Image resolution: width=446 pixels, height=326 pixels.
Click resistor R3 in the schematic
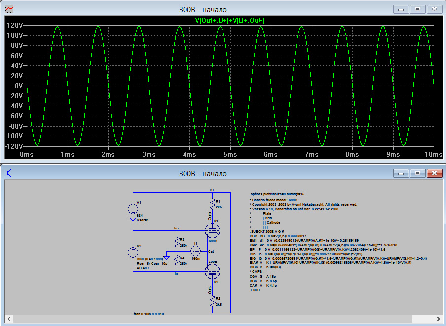(176, 243)
